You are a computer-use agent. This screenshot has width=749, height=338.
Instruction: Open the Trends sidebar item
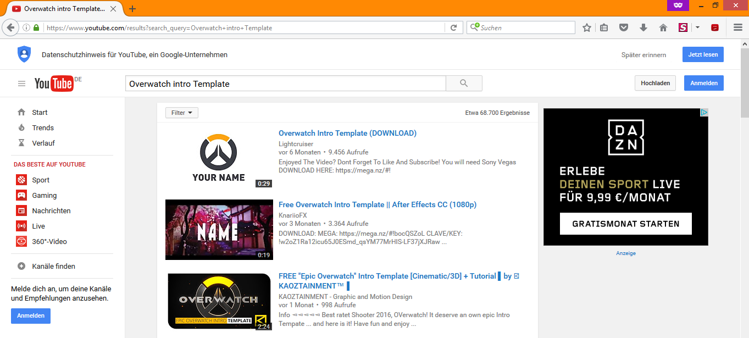(43, 128)
